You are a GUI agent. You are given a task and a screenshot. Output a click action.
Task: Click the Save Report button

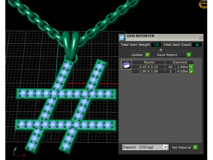click(x=171, y=55)
